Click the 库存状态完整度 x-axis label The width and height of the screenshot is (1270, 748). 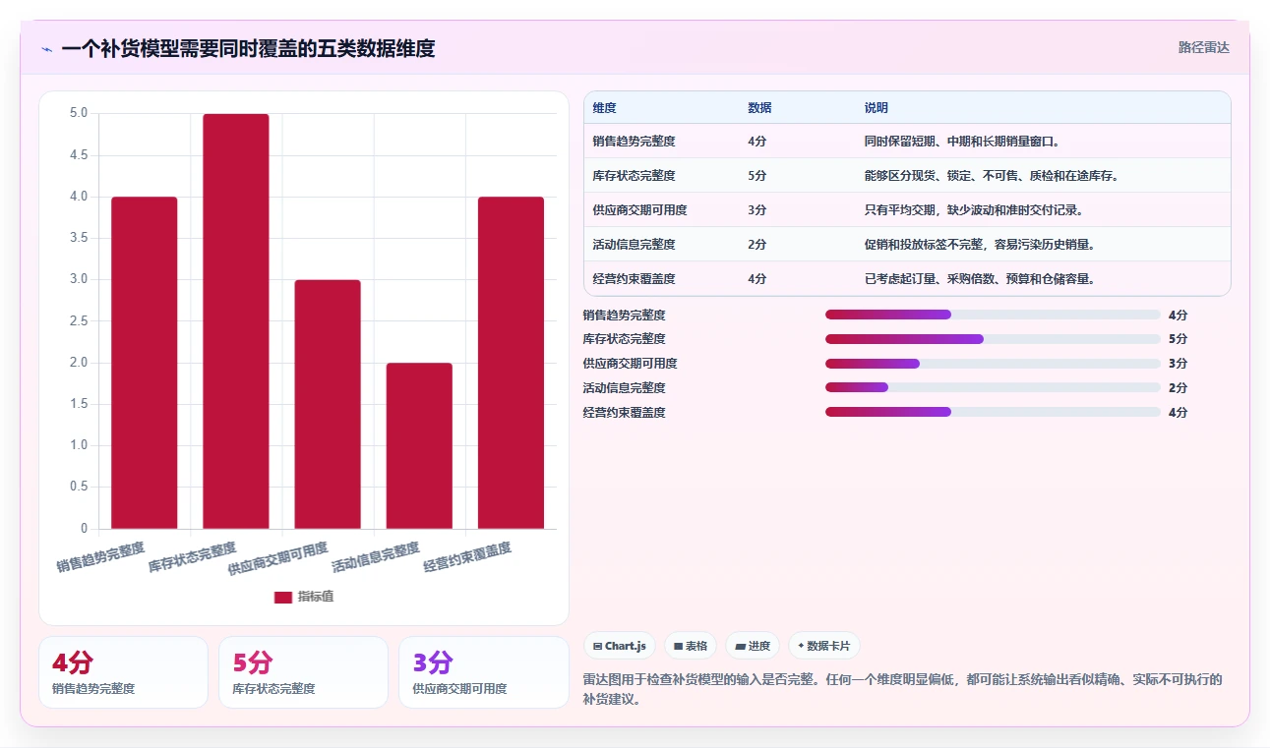[192, 556]
